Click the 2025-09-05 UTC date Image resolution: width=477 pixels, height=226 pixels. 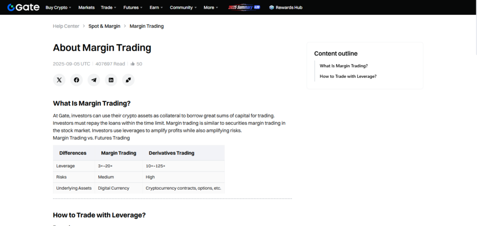coord(71,64)
